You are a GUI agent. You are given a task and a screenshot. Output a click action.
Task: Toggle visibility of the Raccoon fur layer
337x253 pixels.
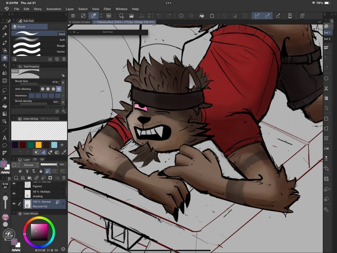[x=14, y=204]
